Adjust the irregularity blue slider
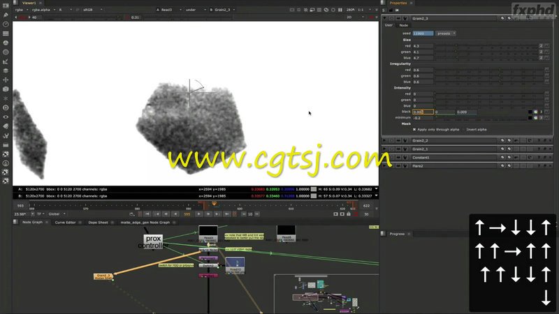 [x=490, y=82]
